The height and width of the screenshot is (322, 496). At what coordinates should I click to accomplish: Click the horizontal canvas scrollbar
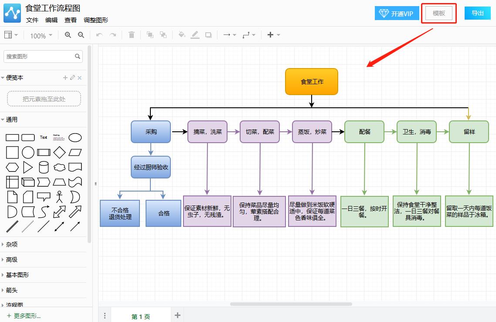[291, 304]
